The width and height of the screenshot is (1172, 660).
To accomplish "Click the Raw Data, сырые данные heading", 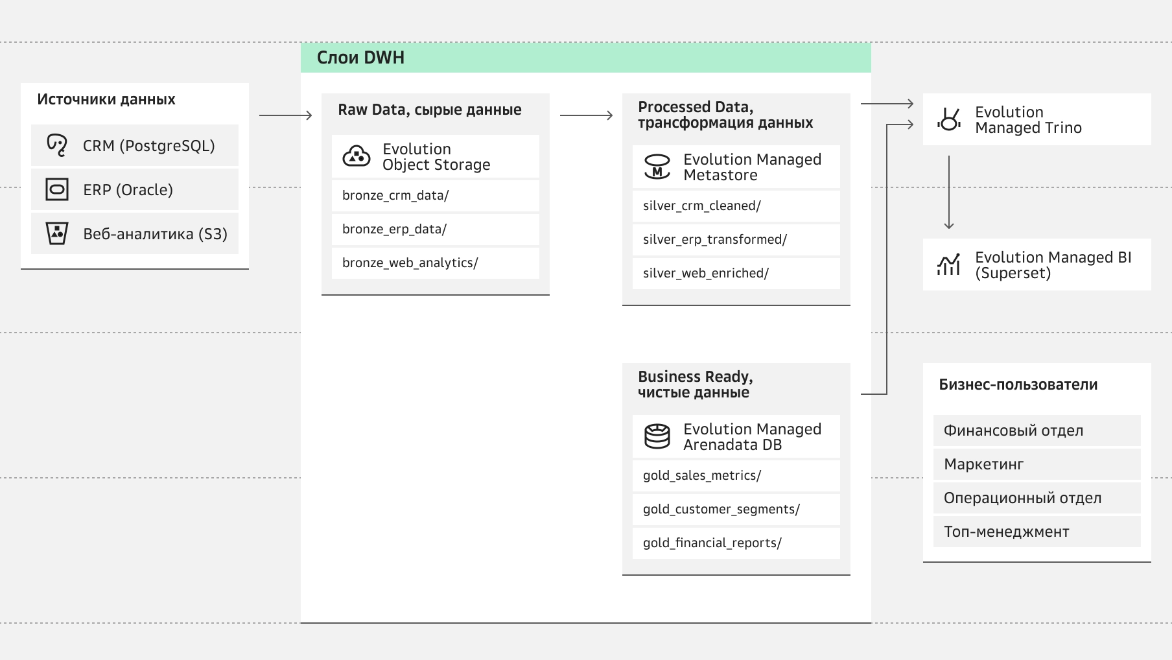I will point(429,110).
